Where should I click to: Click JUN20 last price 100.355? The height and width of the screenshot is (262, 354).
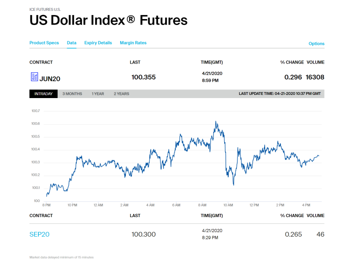[143, 77]
